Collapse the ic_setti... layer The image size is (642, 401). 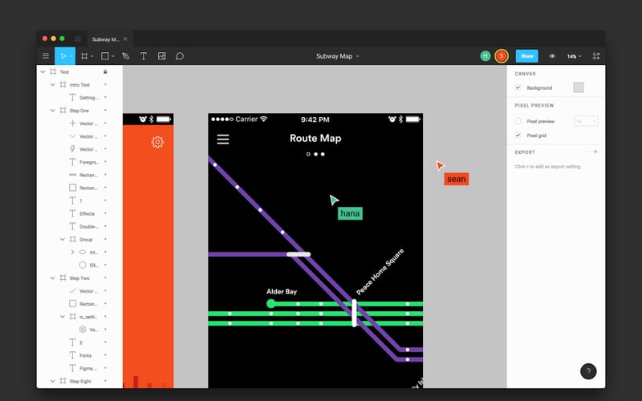point(63,317)
